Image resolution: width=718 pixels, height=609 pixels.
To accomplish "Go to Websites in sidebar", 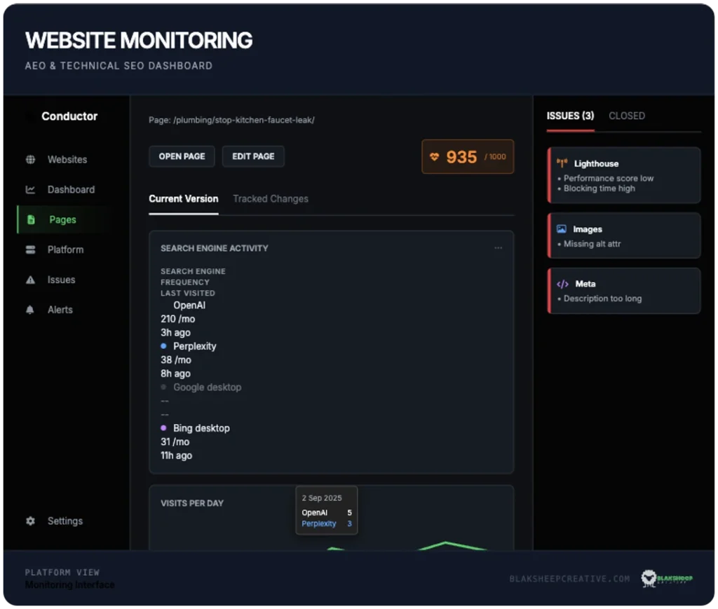I will point(67,160).
